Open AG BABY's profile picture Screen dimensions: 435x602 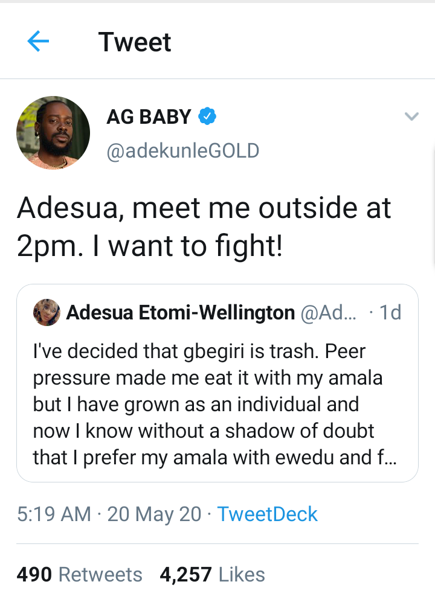pos(53,133)
